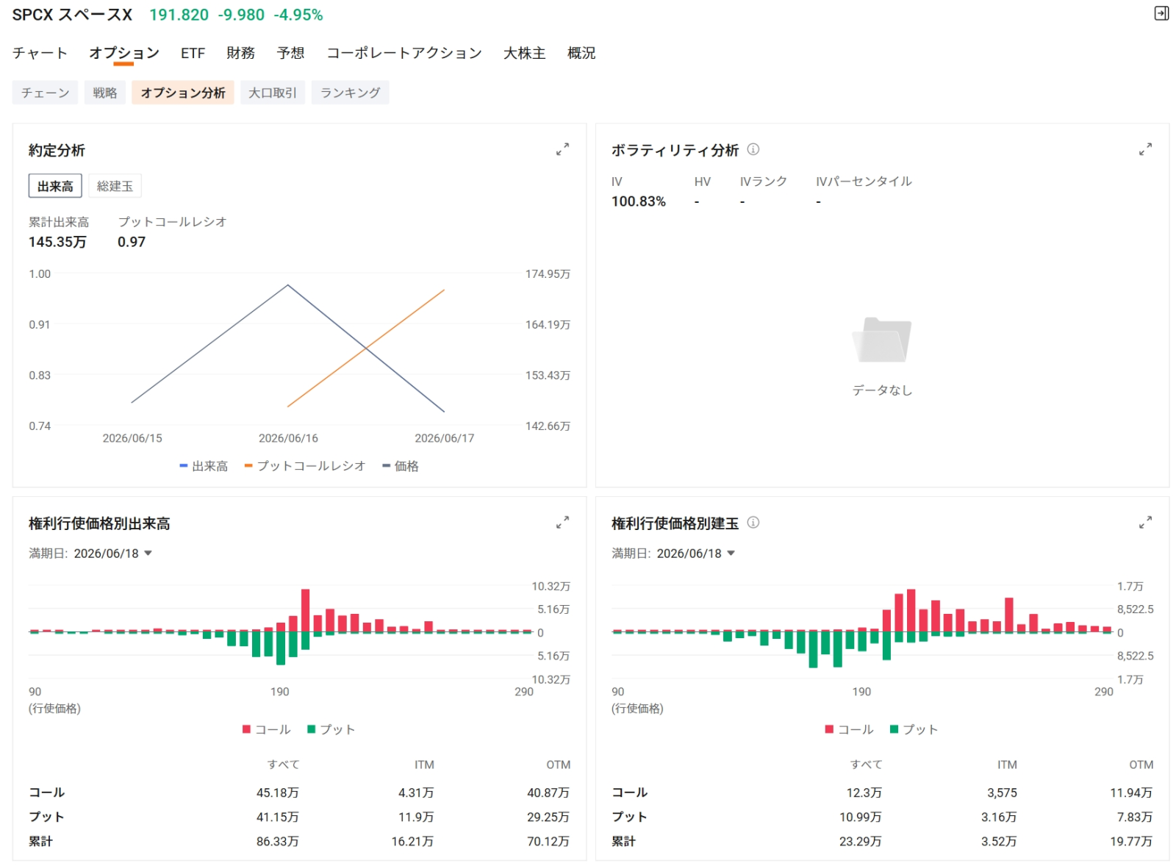Click the price 191.820
This screenshot has height=866, width=1176.
coord(179,15)
